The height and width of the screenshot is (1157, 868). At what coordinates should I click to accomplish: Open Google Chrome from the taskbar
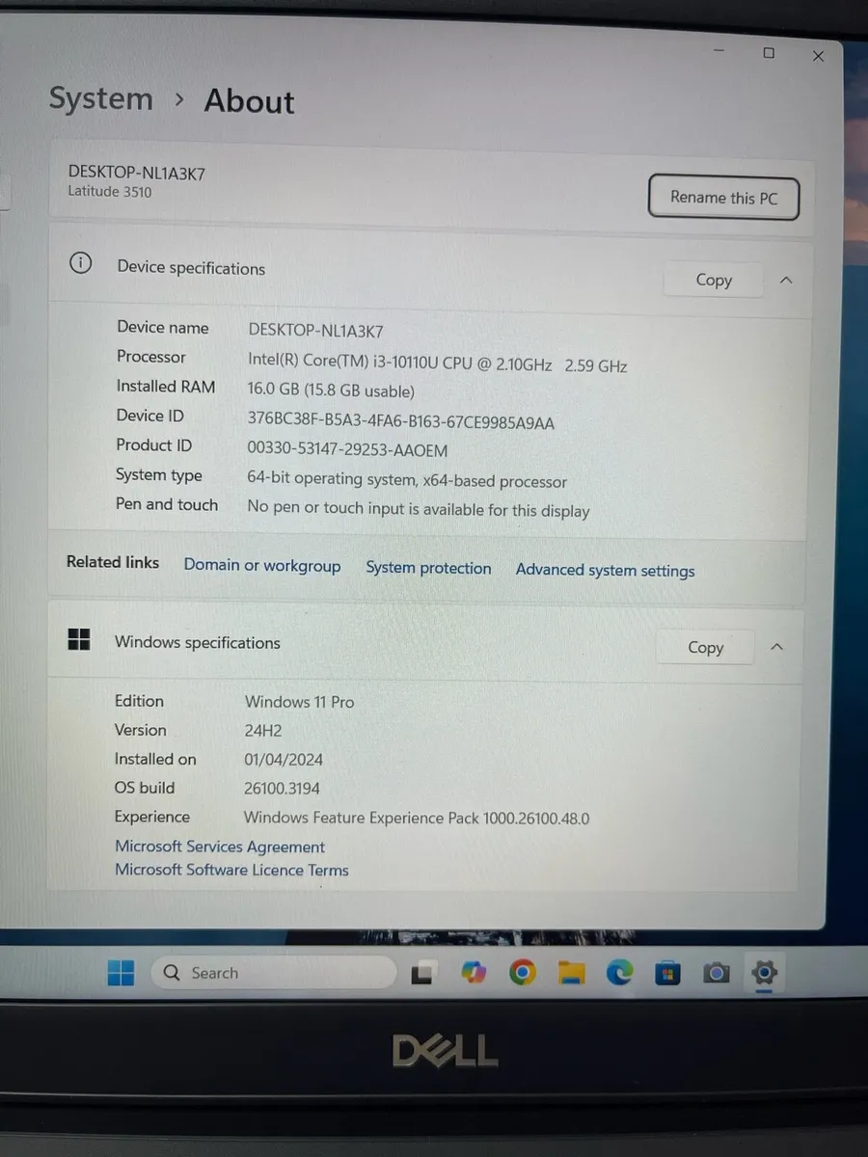(522, 973)
